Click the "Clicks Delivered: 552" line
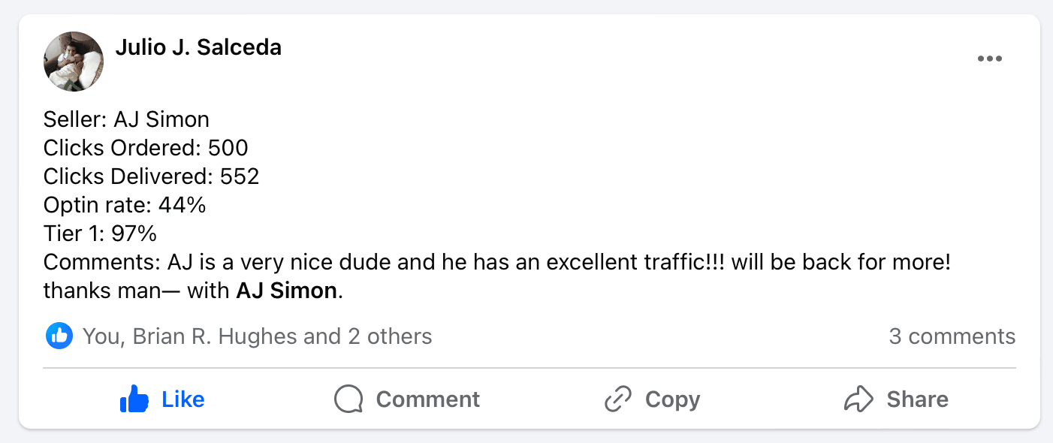 [x=151, y=176]
